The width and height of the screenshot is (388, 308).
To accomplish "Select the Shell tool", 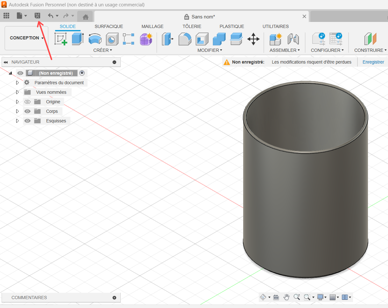I will (x=202, y=39).
